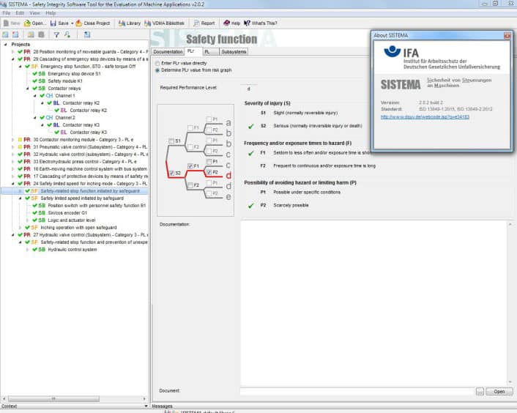Click the EL icon of Contactor relay K2

[64, 111]
